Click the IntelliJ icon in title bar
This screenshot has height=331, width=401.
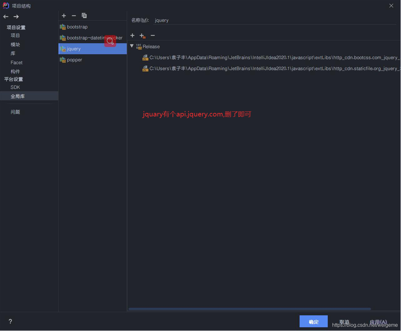[6, 5]
